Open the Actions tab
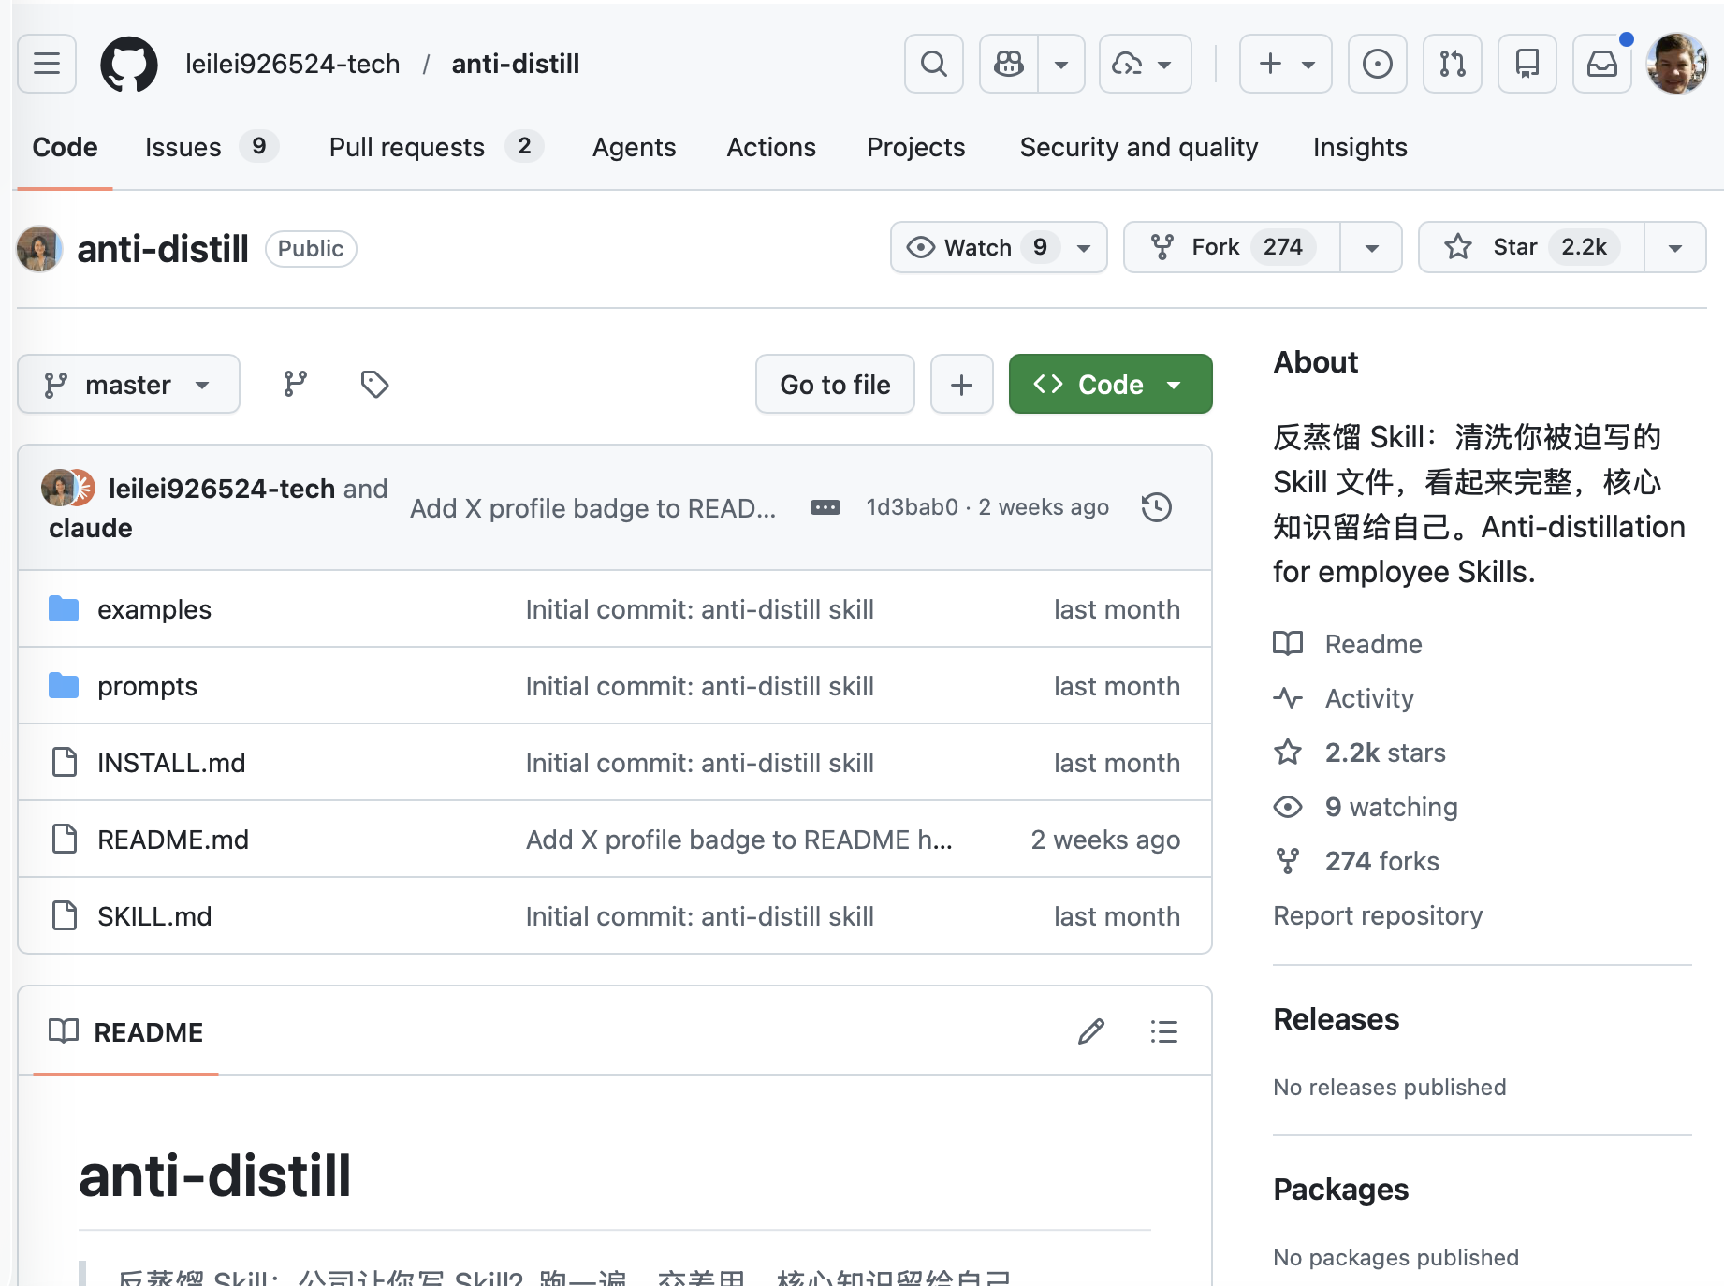 point(771,147)
